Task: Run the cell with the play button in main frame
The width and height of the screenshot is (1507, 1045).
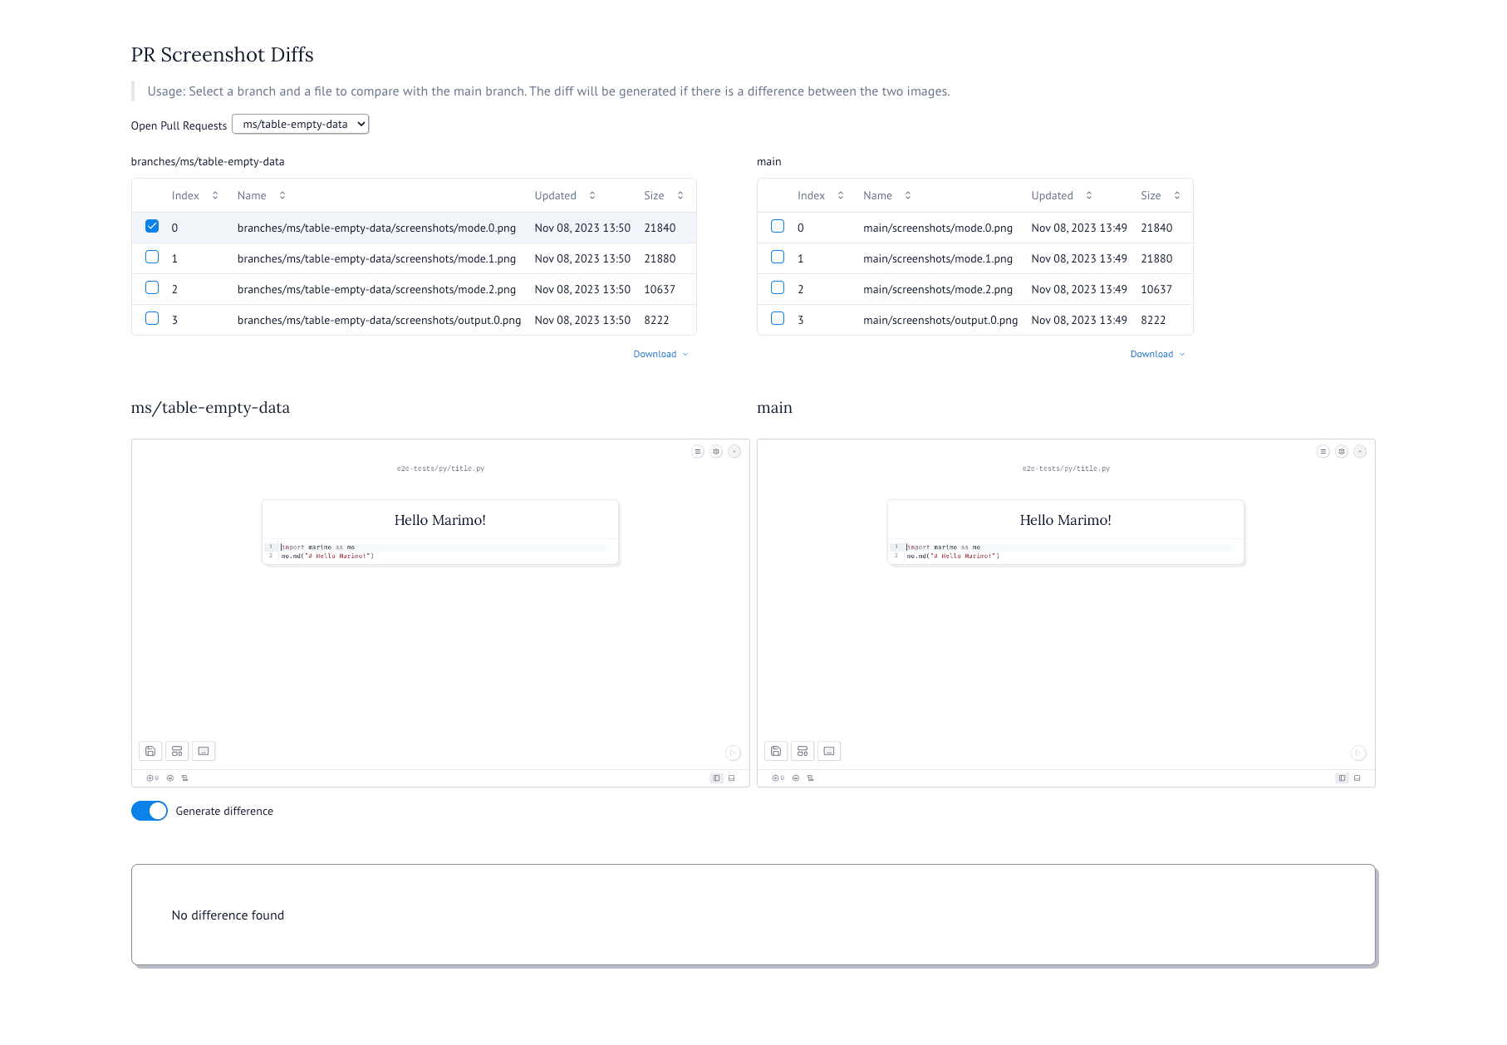Action: pos(1359,753)
